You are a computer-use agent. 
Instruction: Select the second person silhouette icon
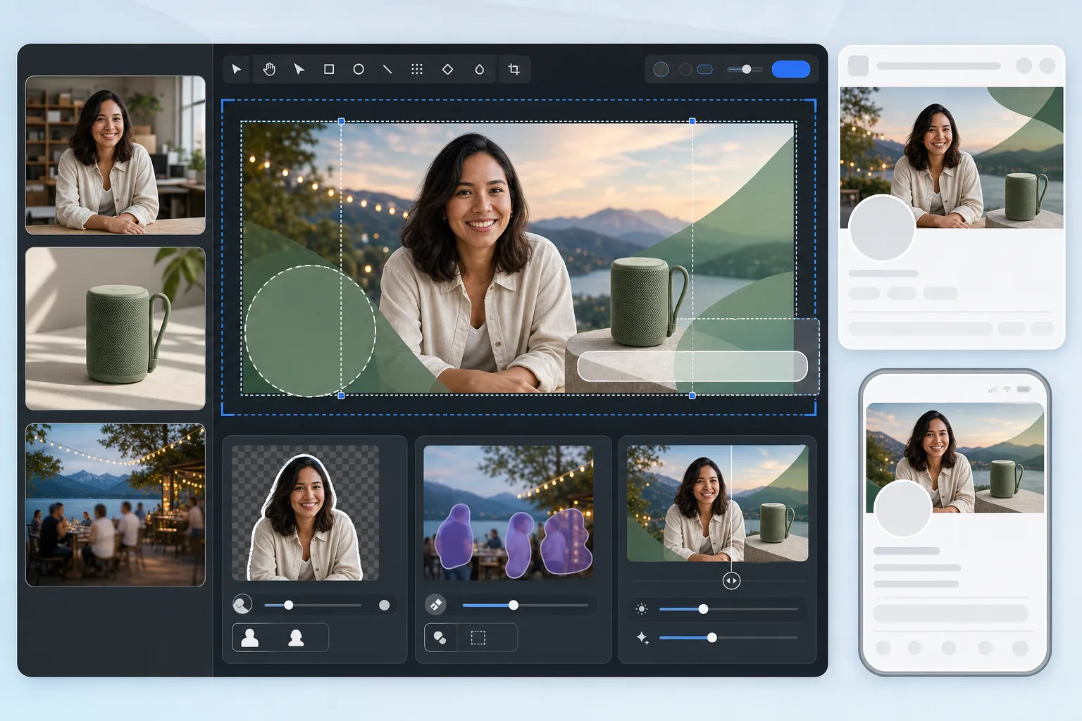[x=296, y=638]
